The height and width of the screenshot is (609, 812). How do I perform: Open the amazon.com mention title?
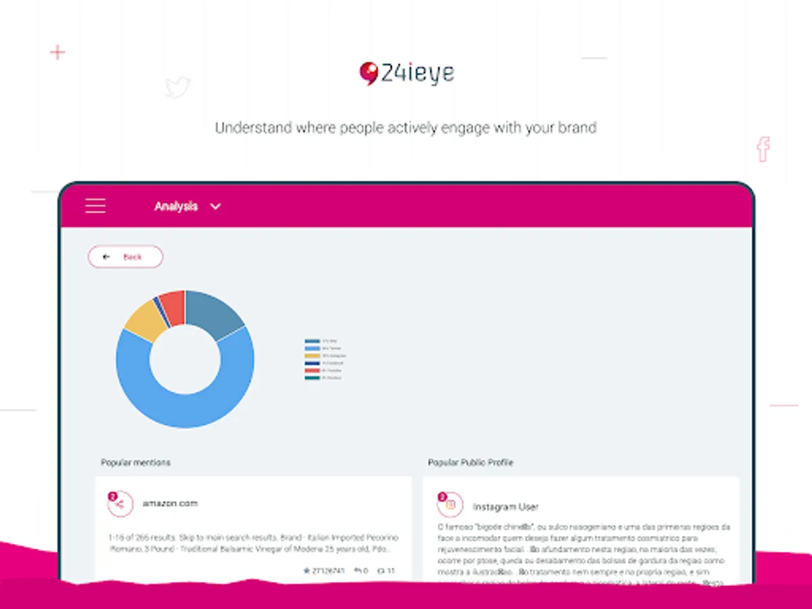click(170, 503)
